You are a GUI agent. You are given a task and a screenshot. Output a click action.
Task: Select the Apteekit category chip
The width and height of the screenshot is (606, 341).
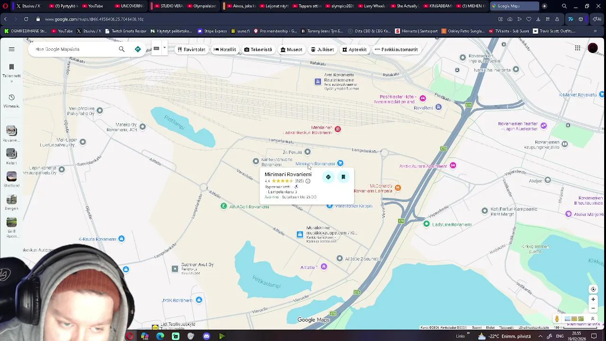click(x=355, y=49)
